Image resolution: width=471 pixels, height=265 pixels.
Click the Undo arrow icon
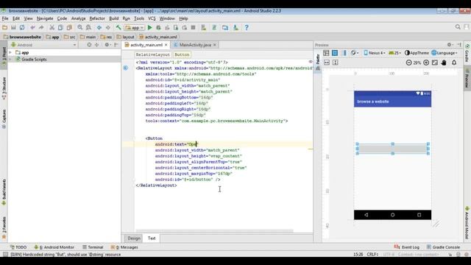click(x=32, y=28)
